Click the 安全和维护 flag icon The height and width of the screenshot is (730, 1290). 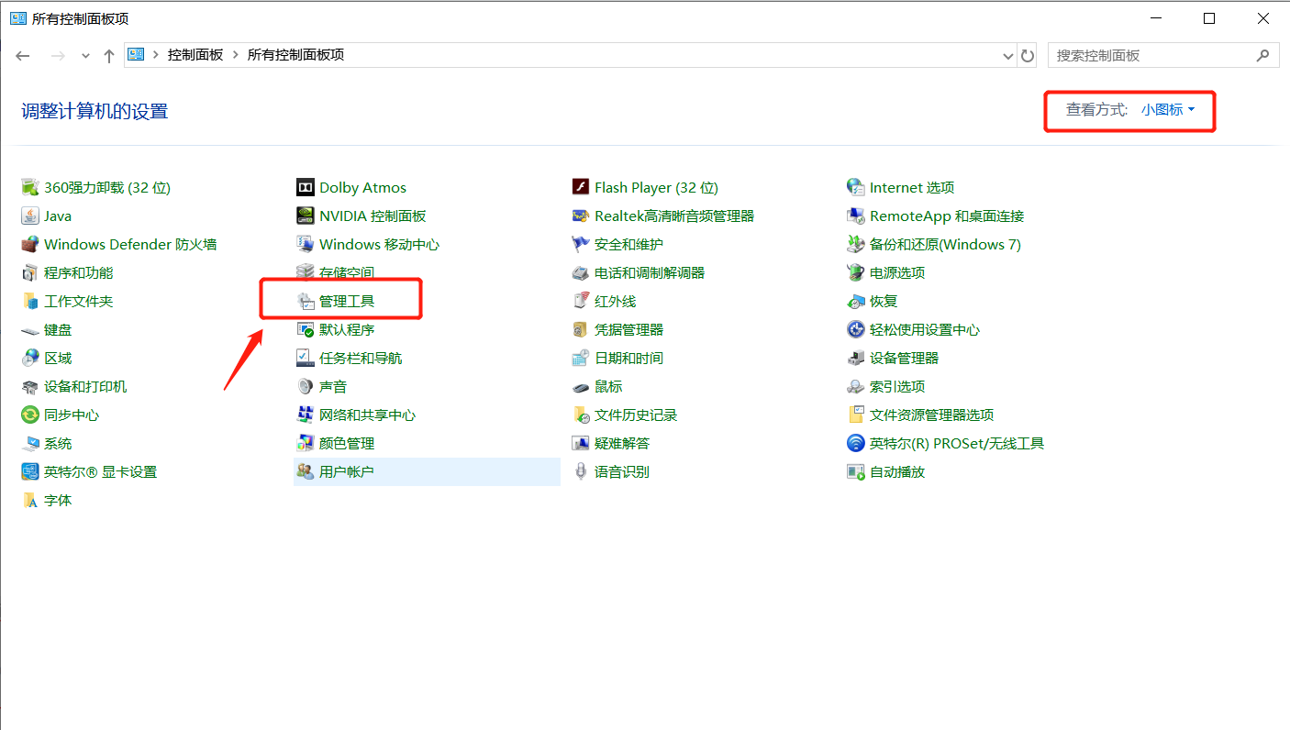[x=581, y=245]
